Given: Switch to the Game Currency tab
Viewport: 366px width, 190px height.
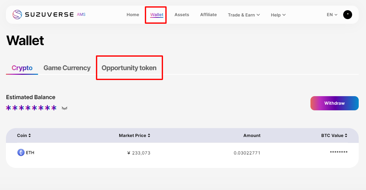Looking at the screenshot, I should click(67, 68).
